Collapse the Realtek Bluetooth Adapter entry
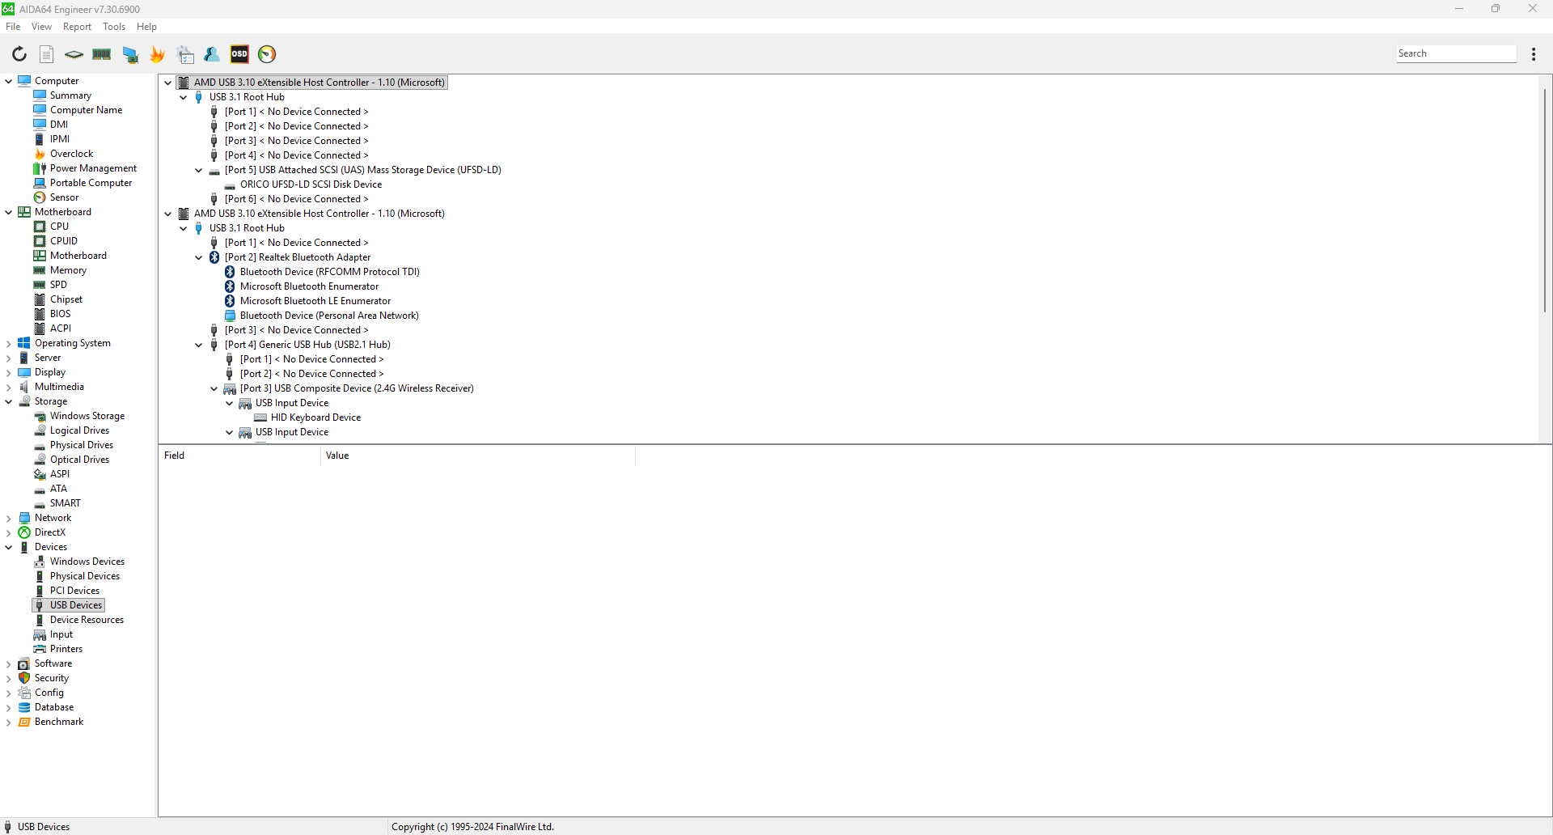Screen dimensions: 1553x835 point(199,257)
